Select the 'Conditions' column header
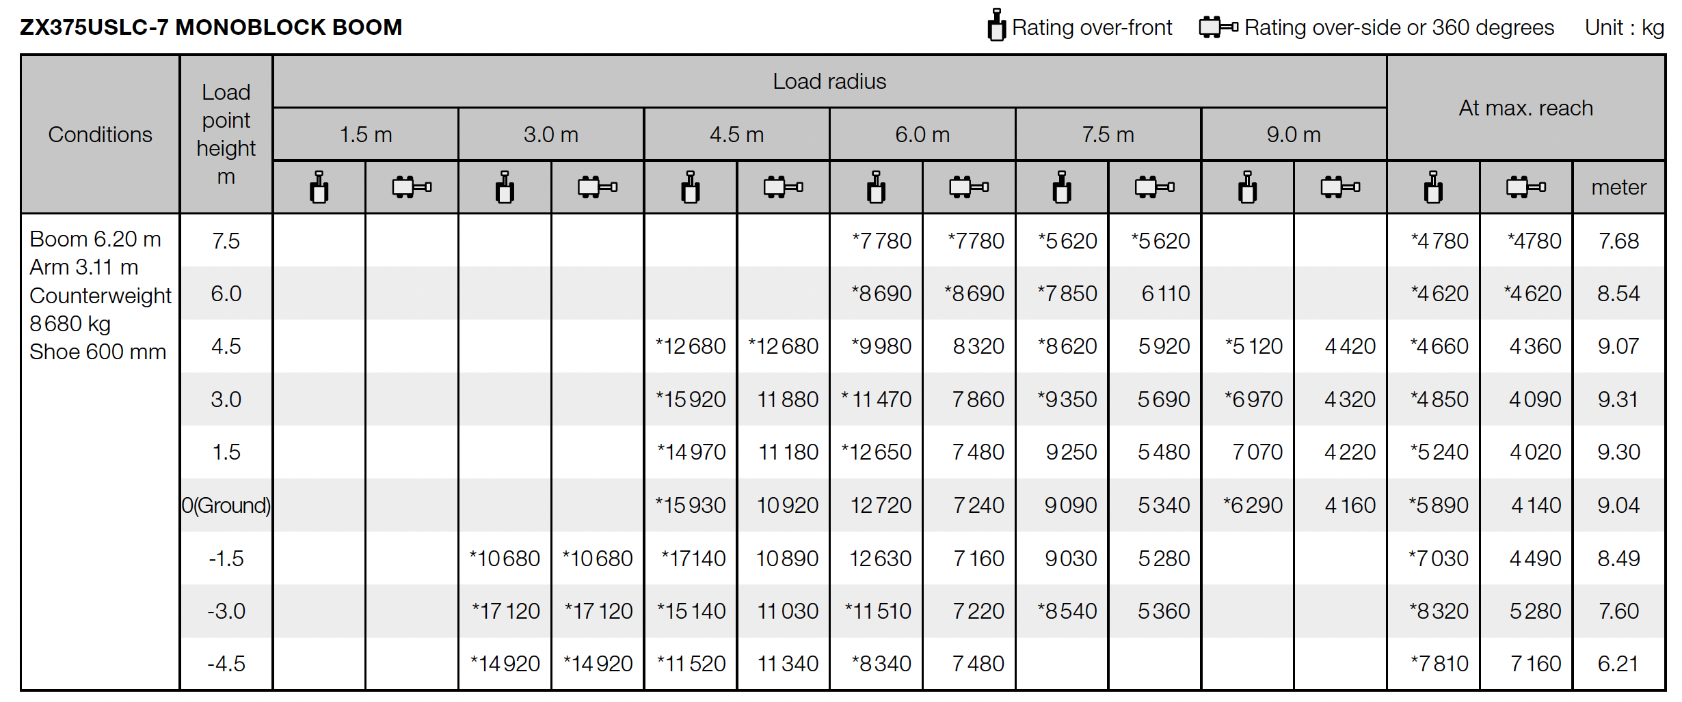 click(101, 135)
